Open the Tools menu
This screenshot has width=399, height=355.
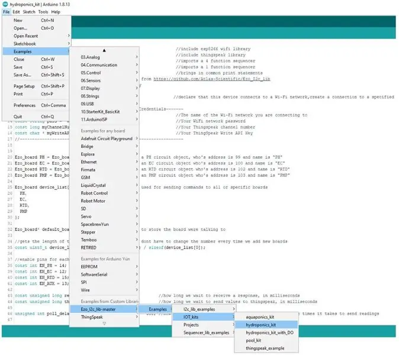click(43, 12)
